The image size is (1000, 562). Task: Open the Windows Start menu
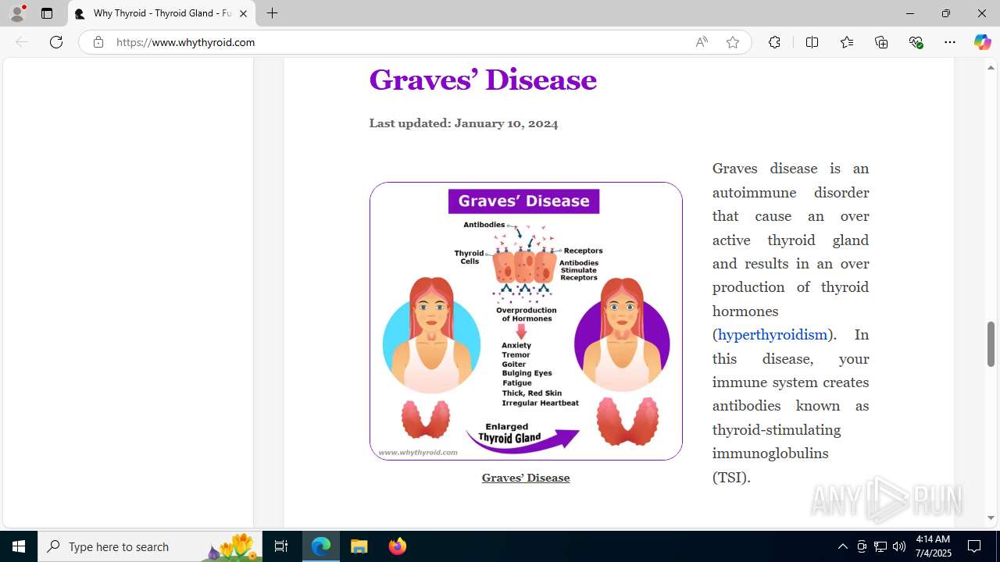(19, 546)
